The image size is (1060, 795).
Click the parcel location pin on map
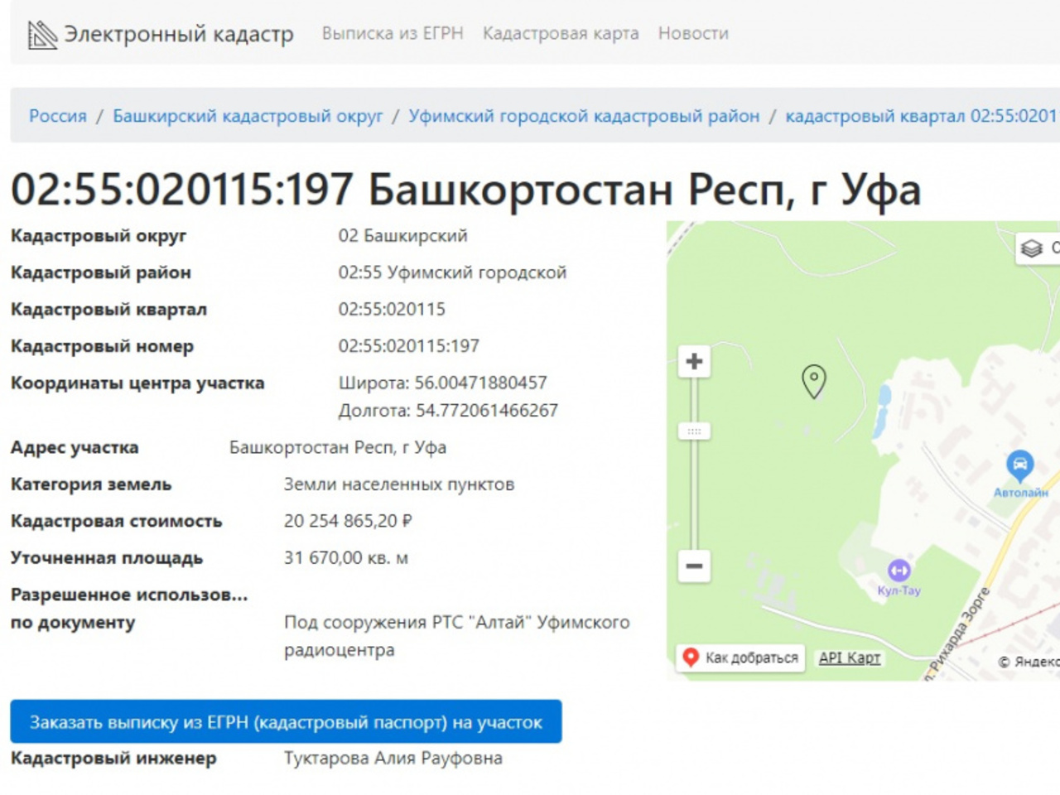814,381
